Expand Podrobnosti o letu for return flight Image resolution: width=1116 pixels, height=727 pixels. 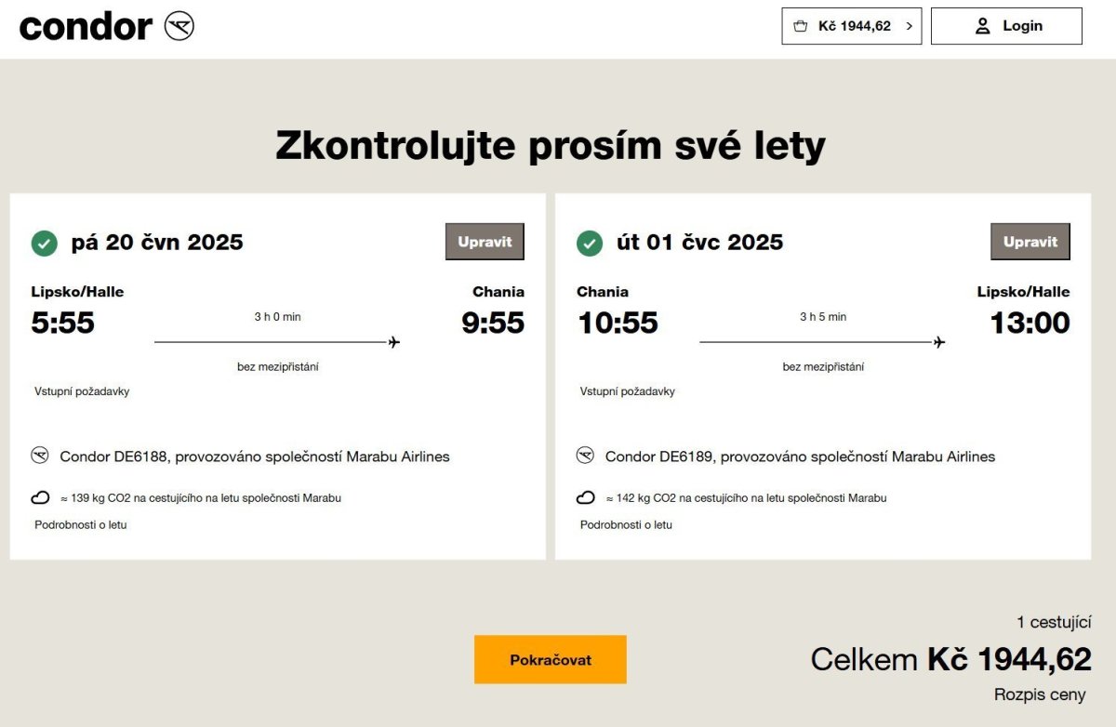[626, 524]
